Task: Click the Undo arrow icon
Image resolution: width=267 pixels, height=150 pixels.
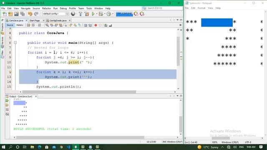Action: coord(30,14)
